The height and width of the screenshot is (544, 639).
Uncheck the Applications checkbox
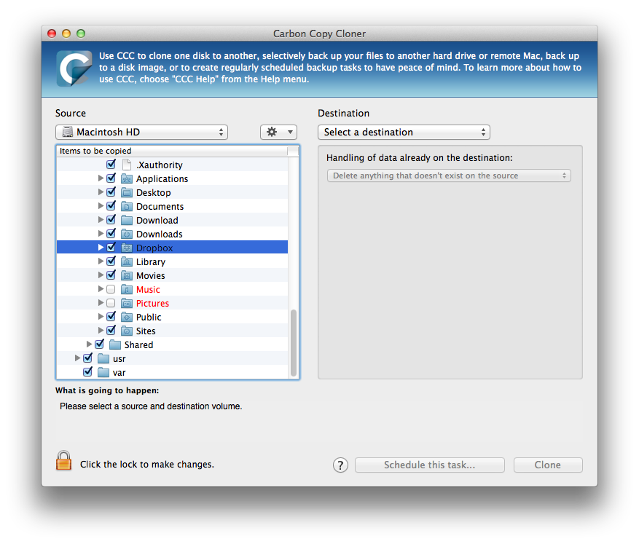pyautogui.click(x=111, y=178)
